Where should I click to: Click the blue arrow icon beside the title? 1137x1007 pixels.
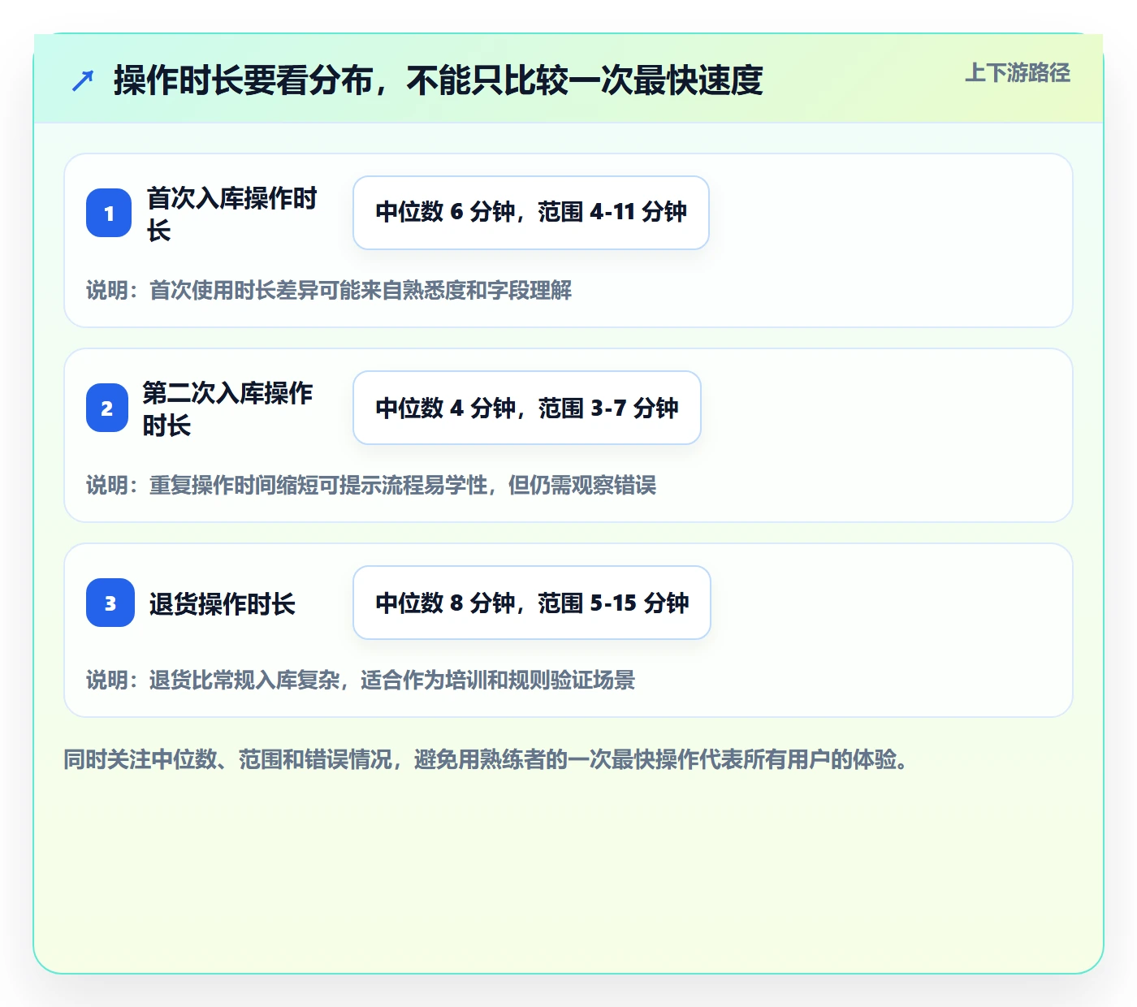point(83,80)
